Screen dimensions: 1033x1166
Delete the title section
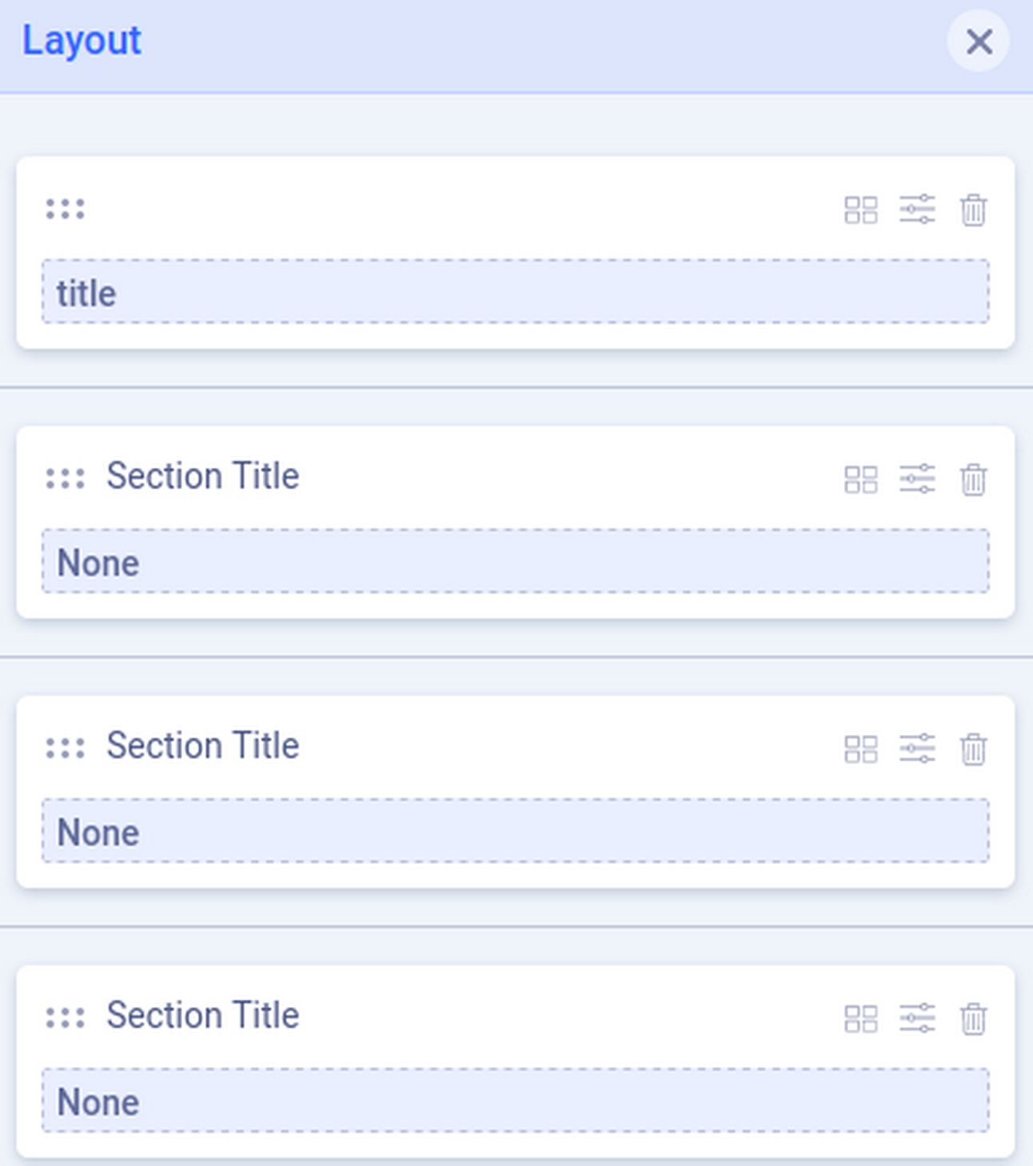tap(973, 210)
